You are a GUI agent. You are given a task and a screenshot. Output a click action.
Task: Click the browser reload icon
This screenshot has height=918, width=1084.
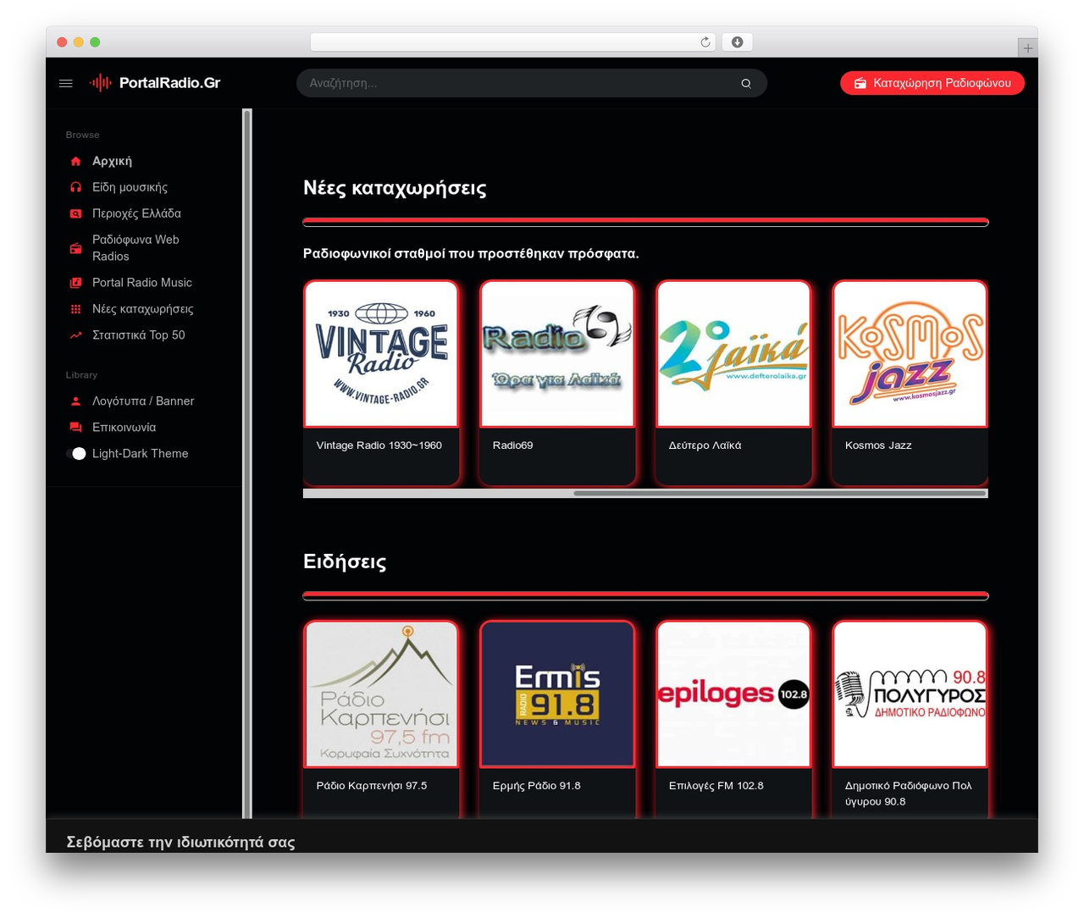pos(705,42)
